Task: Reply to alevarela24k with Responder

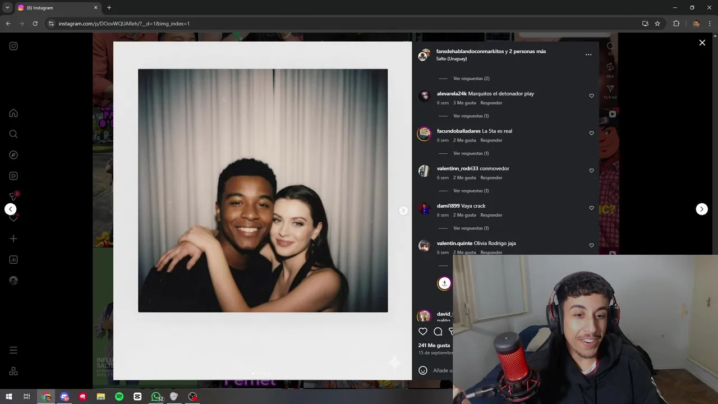Action: (x=491, y=103)
